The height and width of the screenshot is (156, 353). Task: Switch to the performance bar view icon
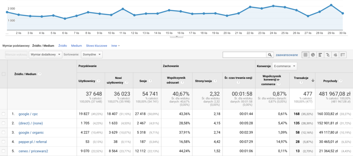[320, 55]
